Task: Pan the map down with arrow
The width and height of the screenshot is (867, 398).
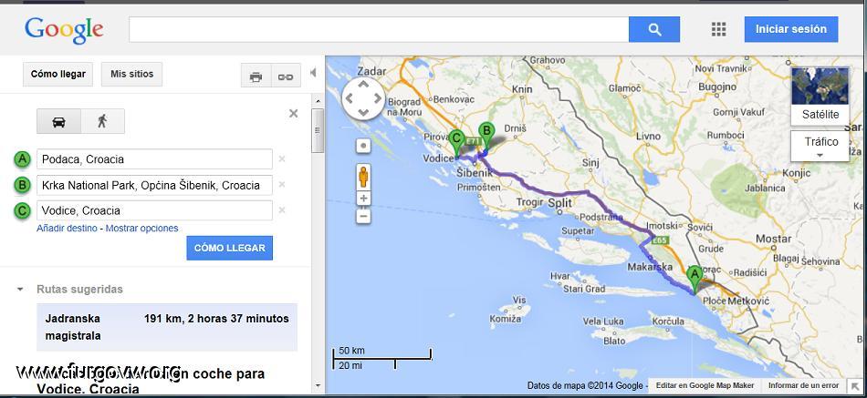Action: 363,113
